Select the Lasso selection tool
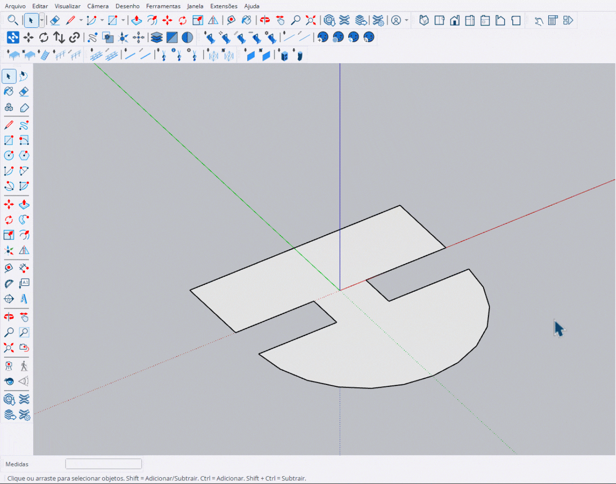Screen dimensions: 616x484 (x=24, y=77)
